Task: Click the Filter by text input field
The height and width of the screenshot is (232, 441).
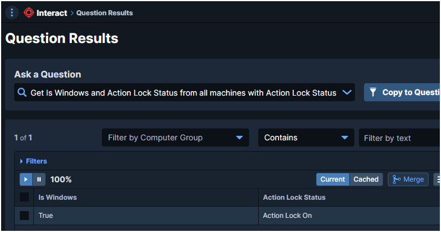Action: coord(399,138)
